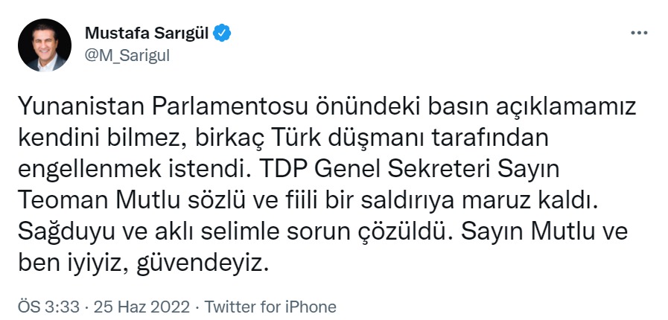This screenshot has width=668, height=320.
Task: Click the blue verified badge icon
Action: coord(222,33)
